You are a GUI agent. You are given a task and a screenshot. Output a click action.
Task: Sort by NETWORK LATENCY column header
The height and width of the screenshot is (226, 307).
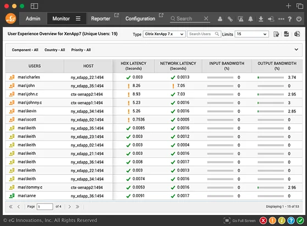(x=178, y=66)
